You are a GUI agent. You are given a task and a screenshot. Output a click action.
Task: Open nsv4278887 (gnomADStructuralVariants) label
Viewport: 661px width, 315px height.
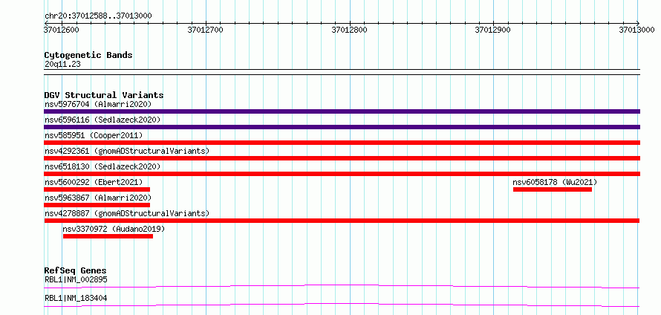tap(127, 213)
